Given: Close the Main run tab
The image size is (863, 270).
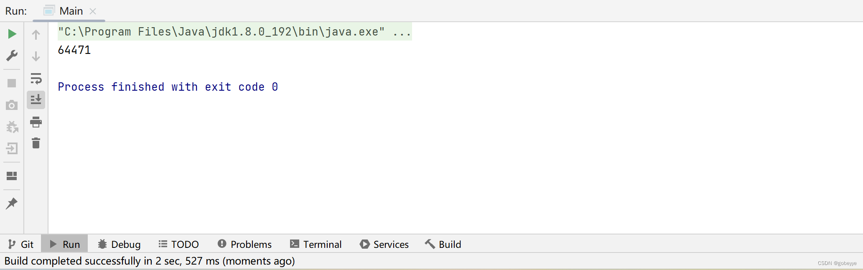Looking at the screenshot, I should tap(93, 11).
